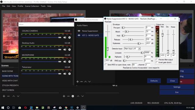195x110 pixels.
Task: Click the Lowpass Hz value field
Action: tap(147, 53)
